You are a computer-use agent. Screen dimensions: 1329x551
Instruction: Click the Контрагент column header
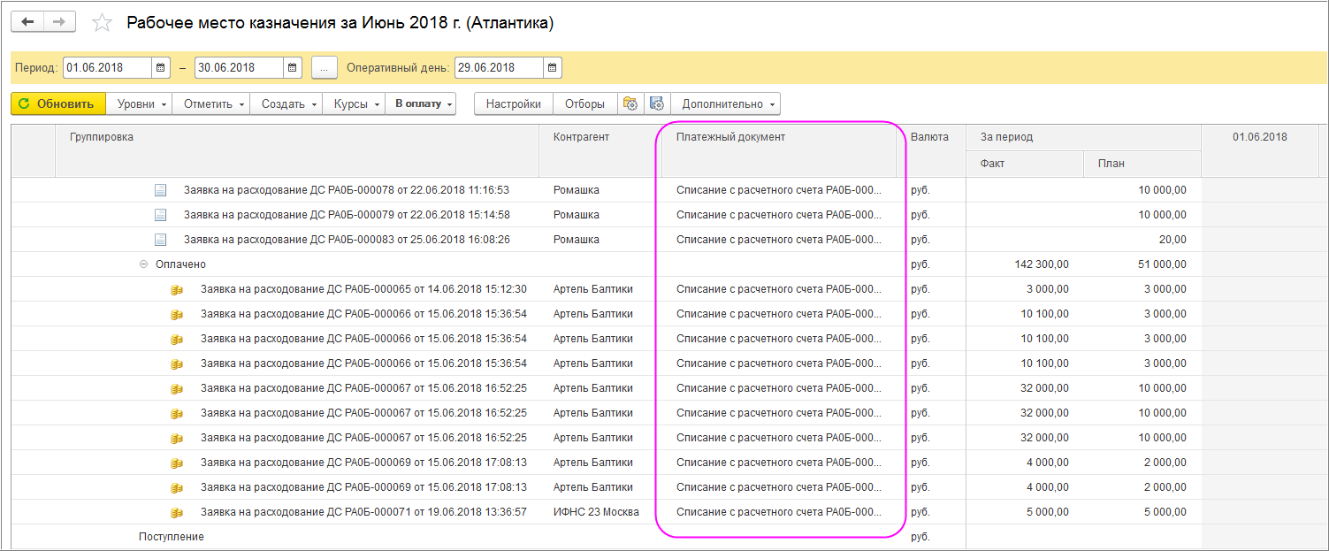click(600, 150)
